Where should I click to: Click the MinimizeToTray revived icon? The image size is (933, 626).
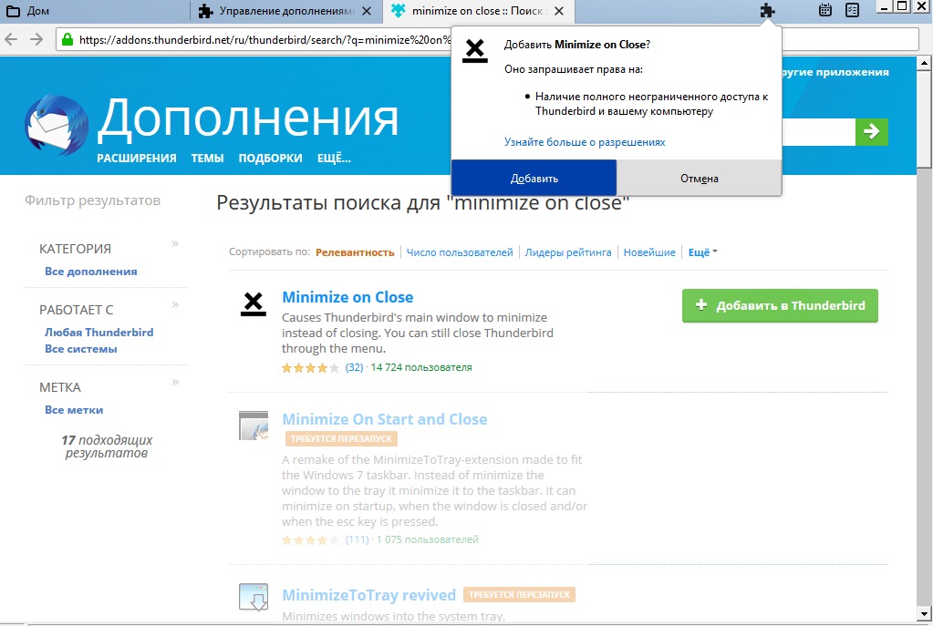pos(254,597)
